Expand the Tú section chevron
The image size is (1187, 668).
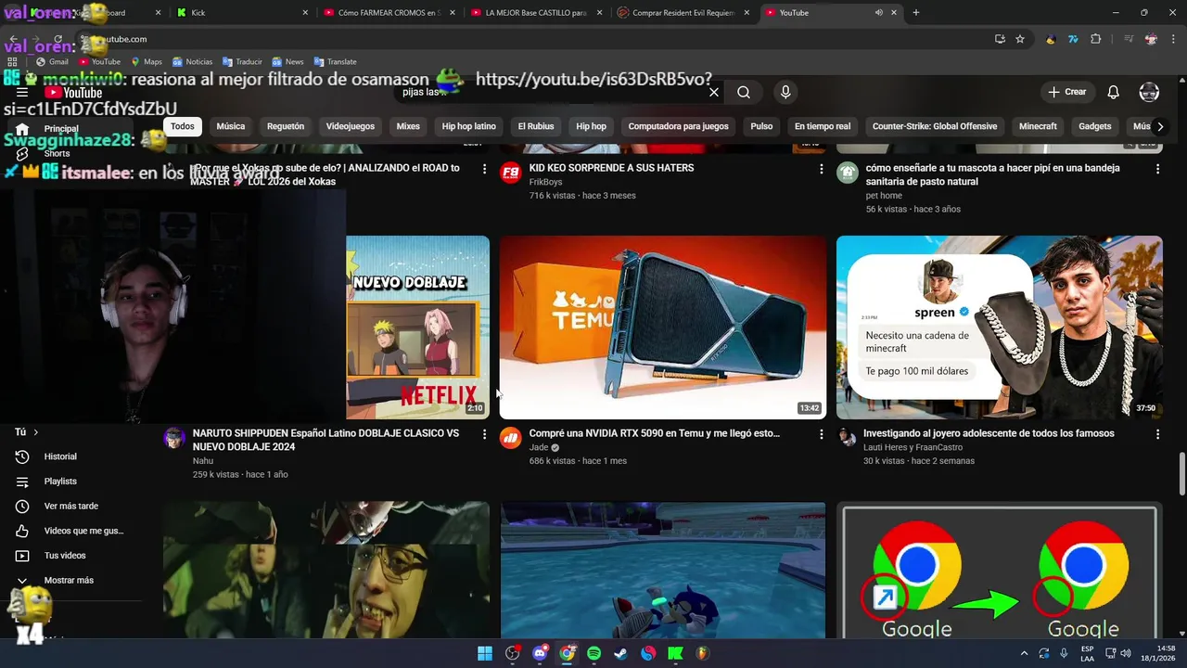36,432
